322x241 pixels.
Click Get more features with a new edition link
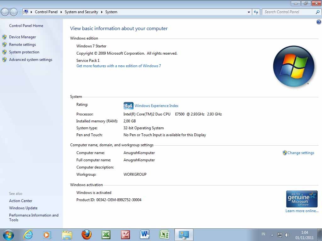pos(119,66)
